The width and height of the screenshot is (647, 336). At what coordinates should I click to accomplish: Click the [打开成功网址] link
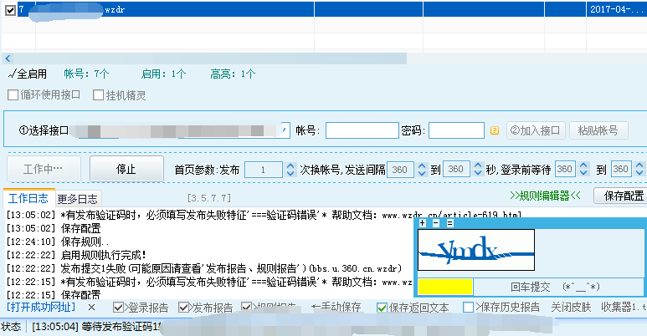click(41, 307)
